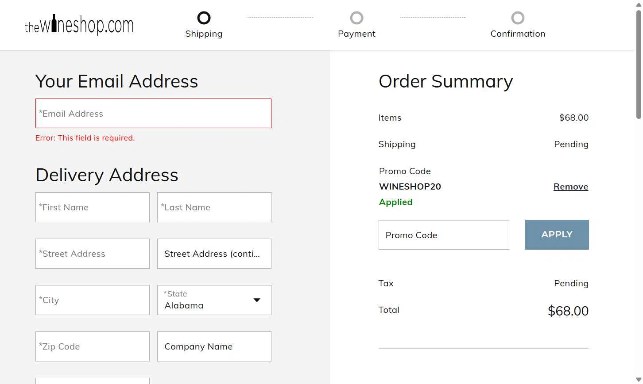The image size is (643, 384).
Task: Focus the Zip Code field
Action: pos(93,346)
